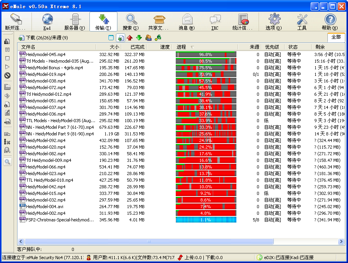Click the preview arrow sidebar icon
The image size is (348, 263).
click(7, 96)
